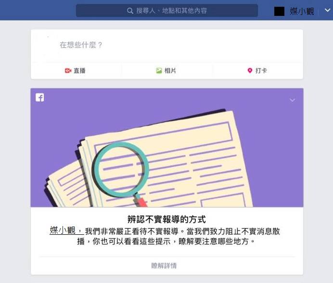Viewport: 333px width, 283px height.
Task: Select the 直播 option
Action: 75,70
